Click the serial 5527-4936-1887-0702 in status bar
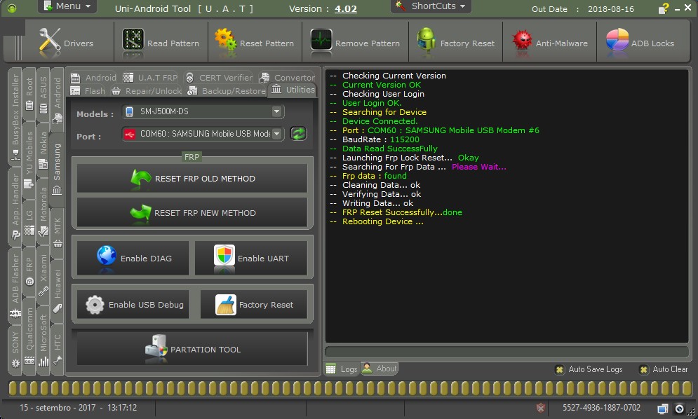 pyautogui.click(x=601, y=408)
